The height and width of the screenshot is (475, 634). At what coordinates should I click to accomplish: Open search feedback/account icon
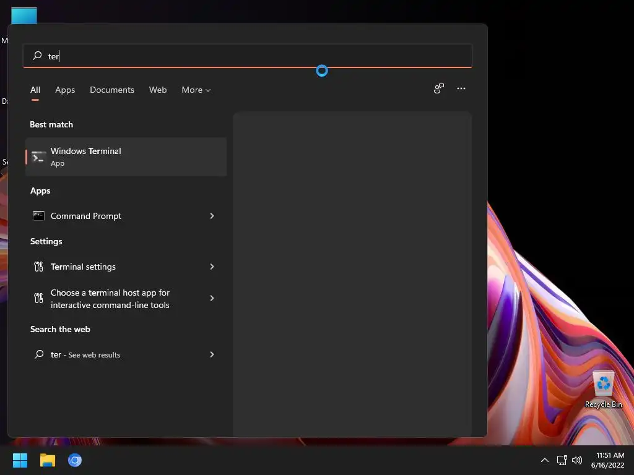pos(439,88)
